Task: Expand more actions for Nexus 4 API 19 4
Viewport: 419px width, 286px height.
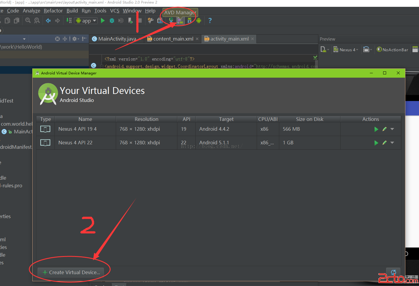Action: pyautogui.click(x=392, y=129)
